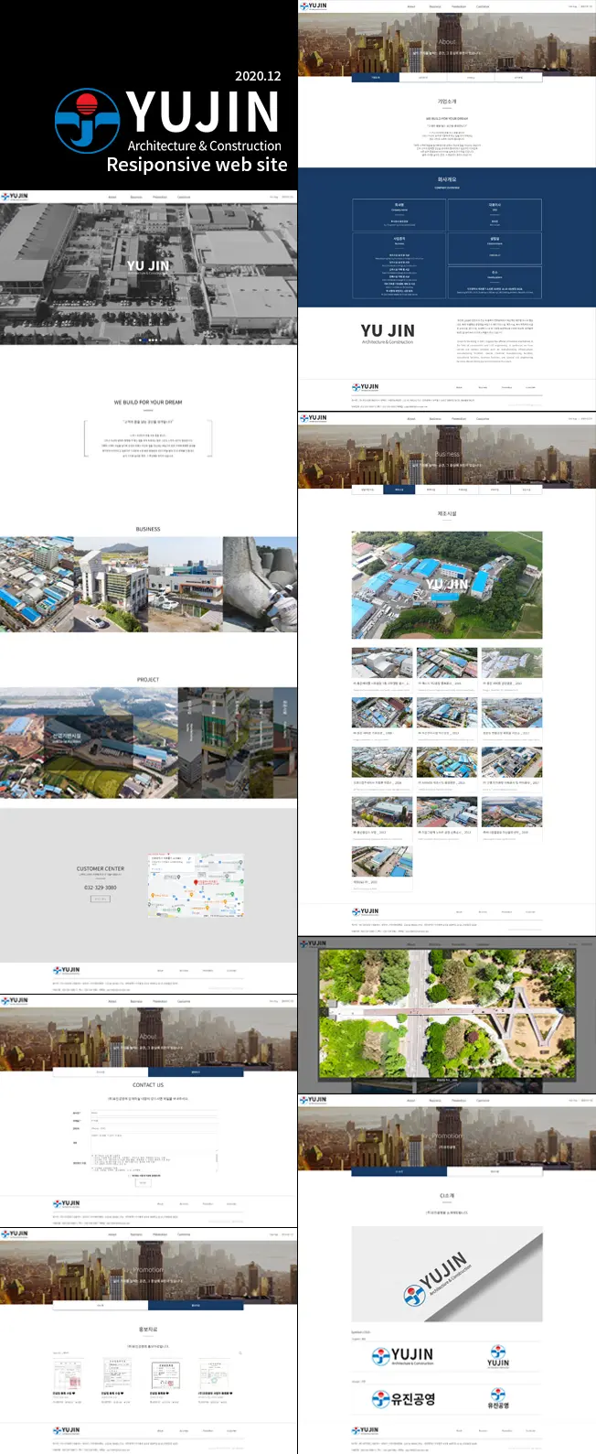Click the button below phone number 032-329-3080
Viewport: 596px width, 1454px height.
coord(101,899)
